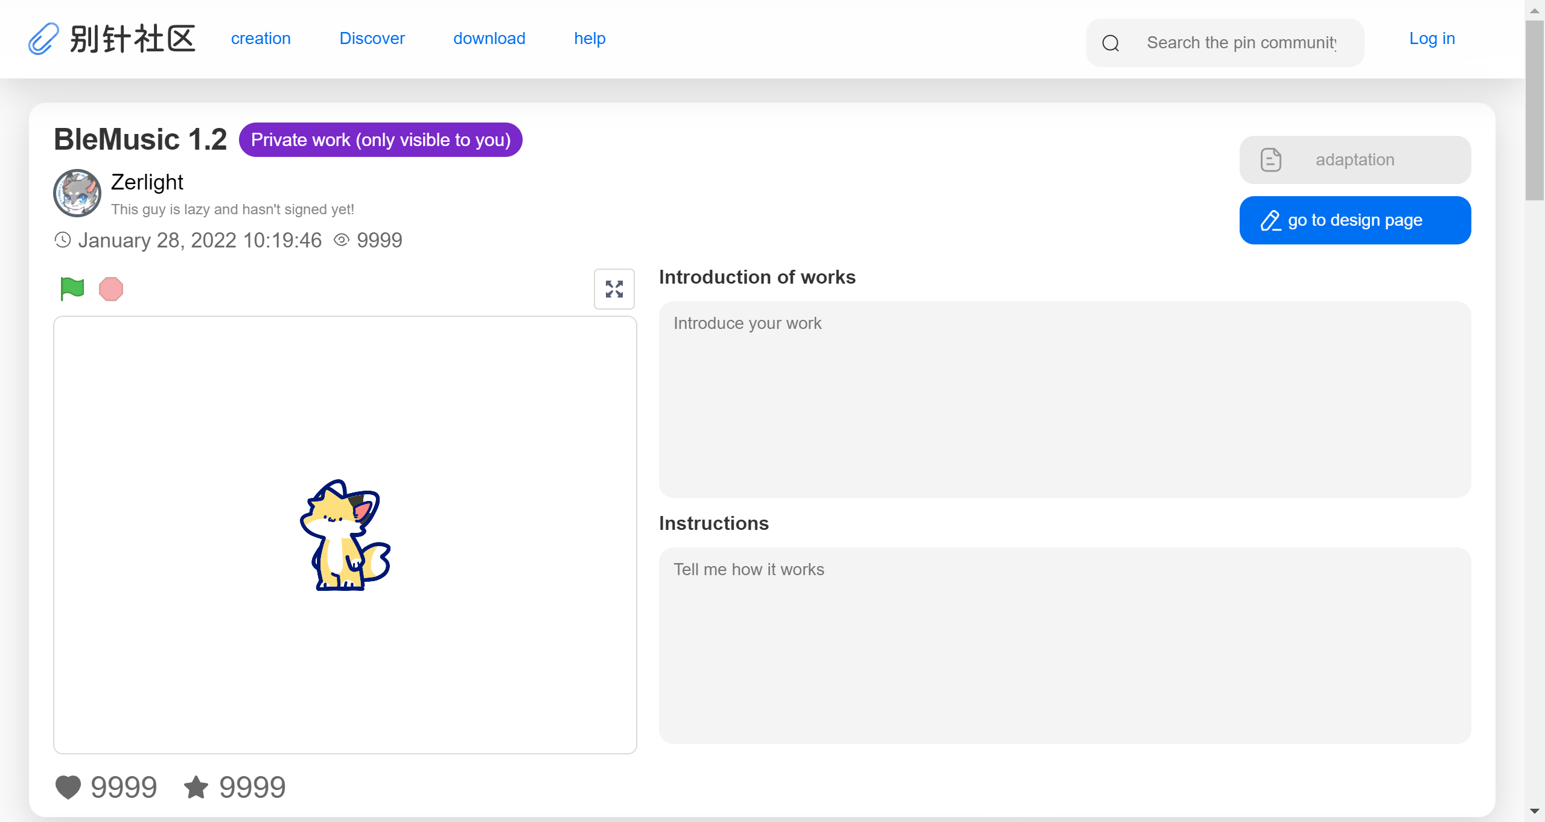Click the green flag start icon

[x=72, y=288]
